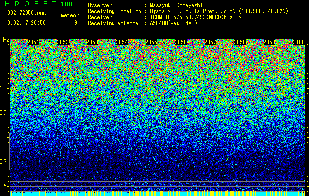309x196 pixels.
Task: Click the HROFFT 1.0.0 title text
Action: click(x=39, y=4)
